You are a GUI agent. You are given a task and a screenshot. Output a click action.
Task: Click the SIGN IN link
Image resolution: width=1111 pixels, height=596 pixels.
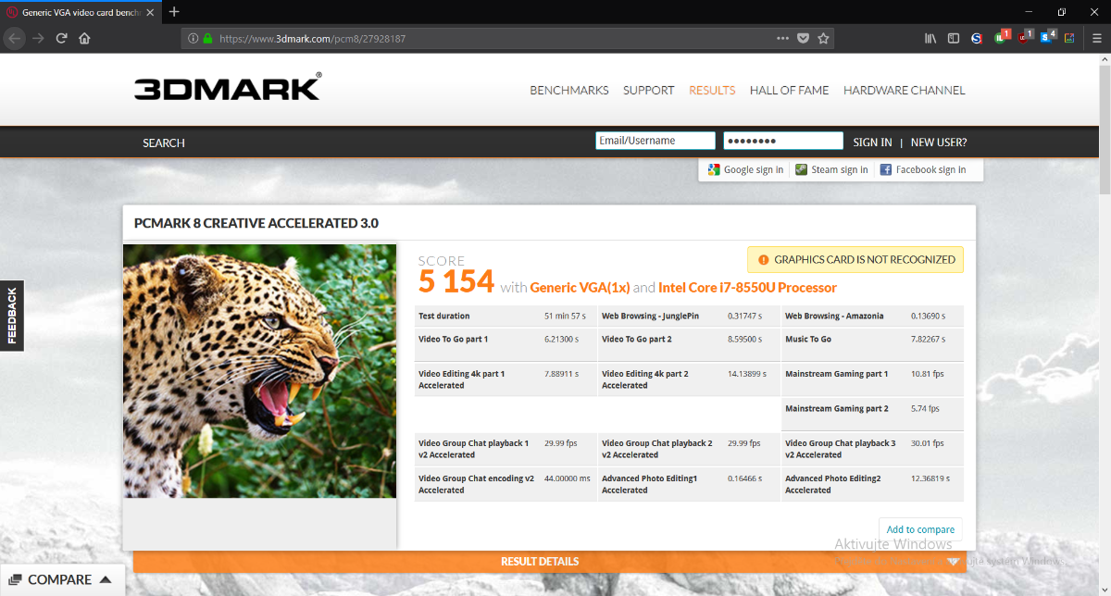point(872,143)
